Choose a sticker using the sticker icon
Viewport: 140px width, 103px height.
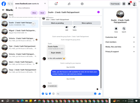coord(50,94)
